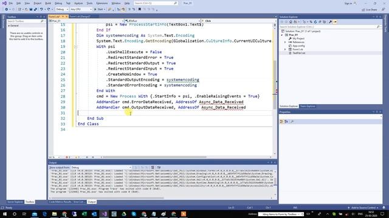389x218 pixels.
Task: Open the File menu
Action: [11, 3]
